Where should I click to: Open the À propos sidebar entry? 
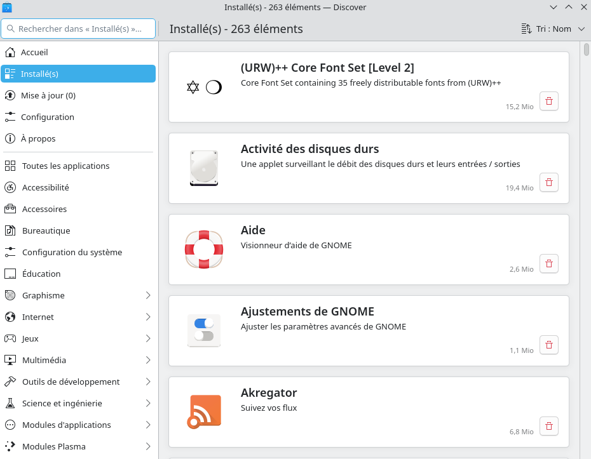coord(38,138)
